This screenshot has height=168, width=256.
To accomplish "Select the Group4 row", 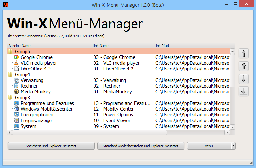I will coord(118,75).
